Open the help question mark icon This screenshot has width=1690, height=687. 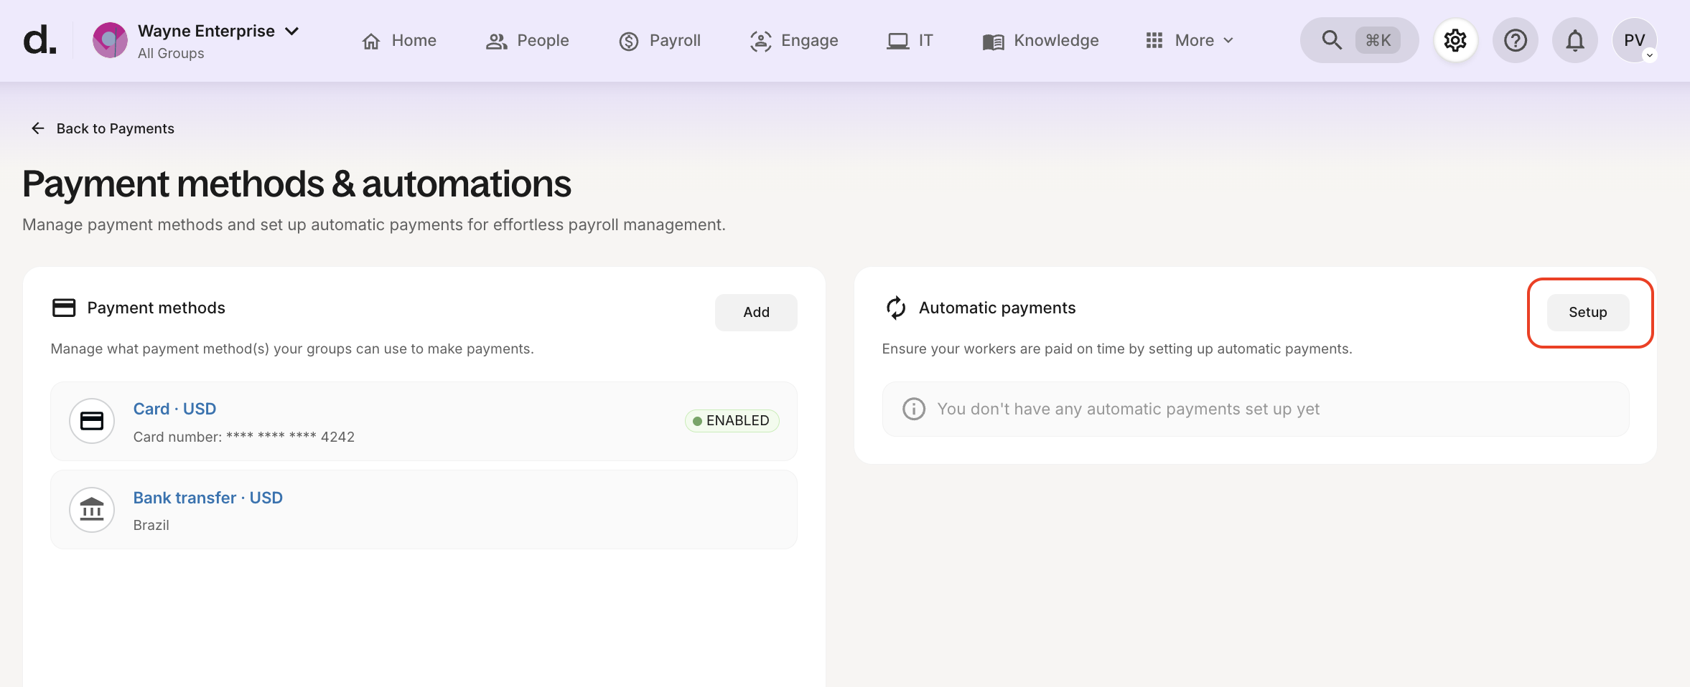(x=1515, y=40)
